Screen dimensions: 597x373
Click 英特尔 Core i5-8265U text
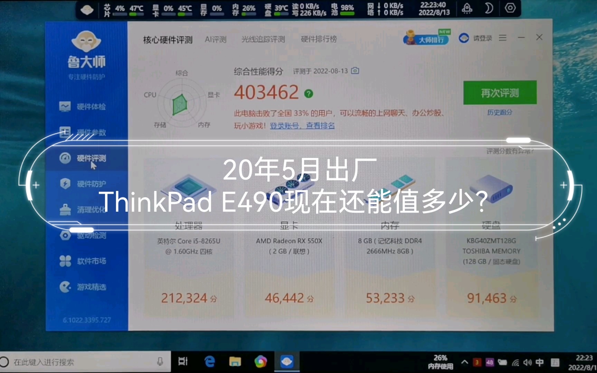189,241
